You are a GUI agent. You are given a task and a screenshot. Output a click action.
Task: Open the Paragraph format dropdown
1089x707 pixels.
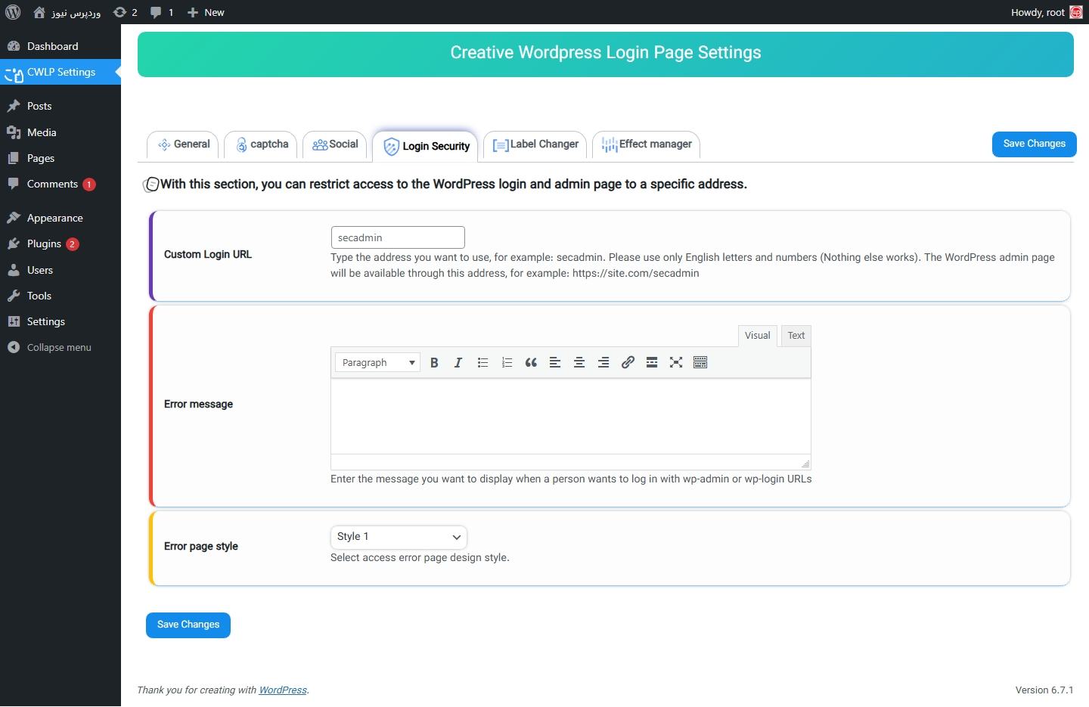point(377,362)
